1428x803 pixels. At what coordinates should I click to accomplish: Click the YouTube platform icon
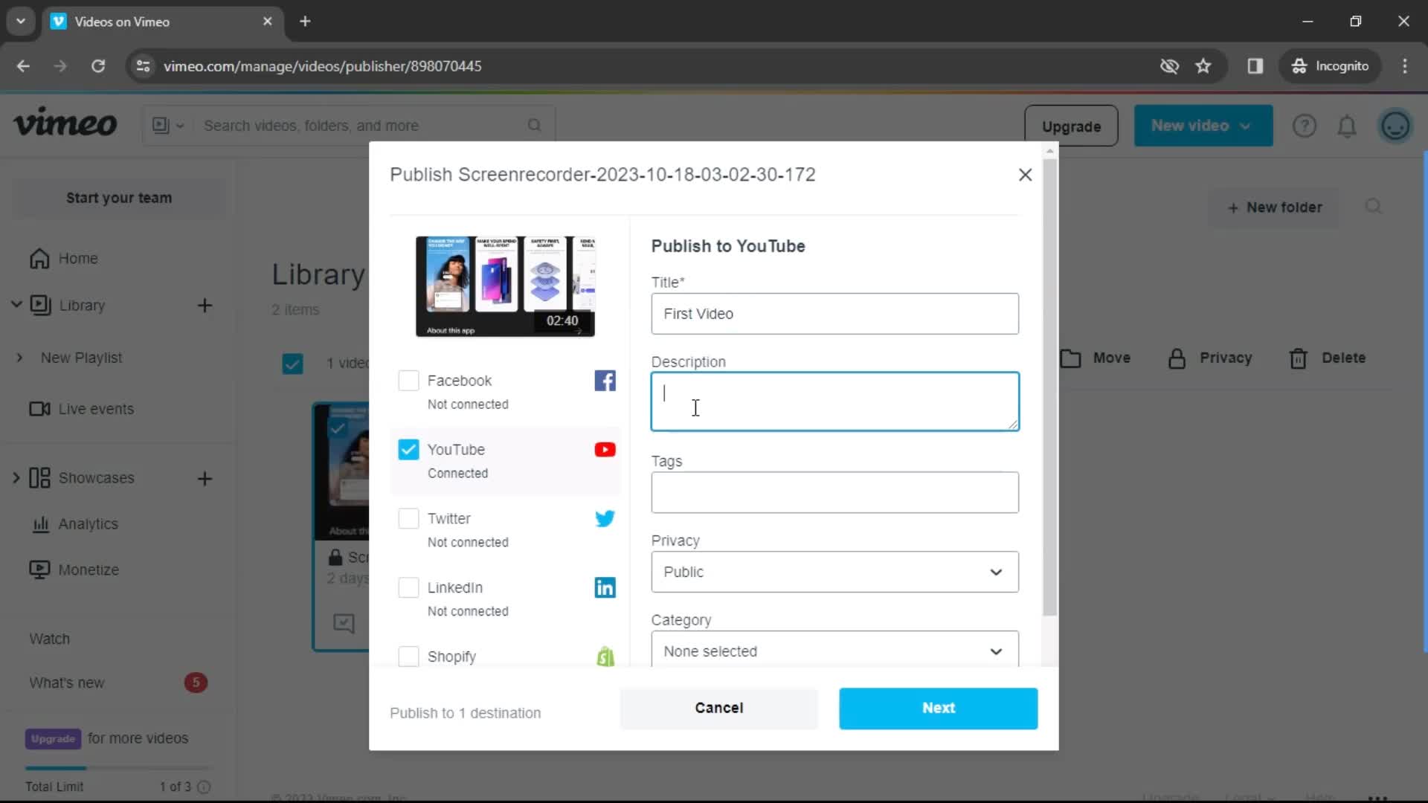(x=604, y=449)
